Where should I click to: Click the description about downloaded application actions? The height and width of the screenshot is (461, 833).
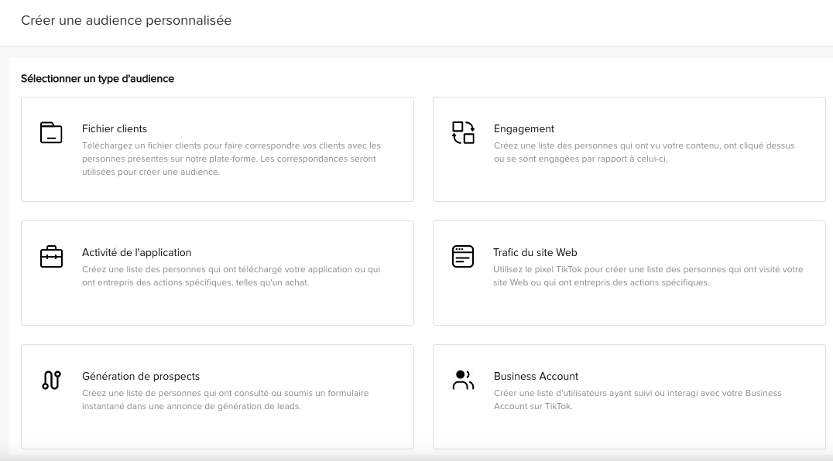(x=231, y=276)
